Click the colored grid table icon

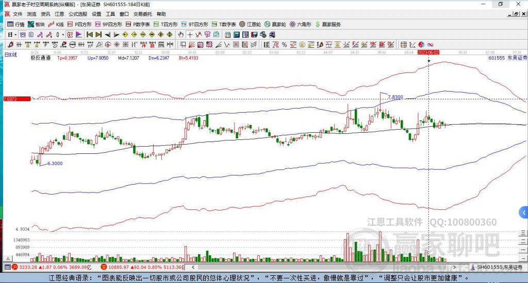click(403, 44)
